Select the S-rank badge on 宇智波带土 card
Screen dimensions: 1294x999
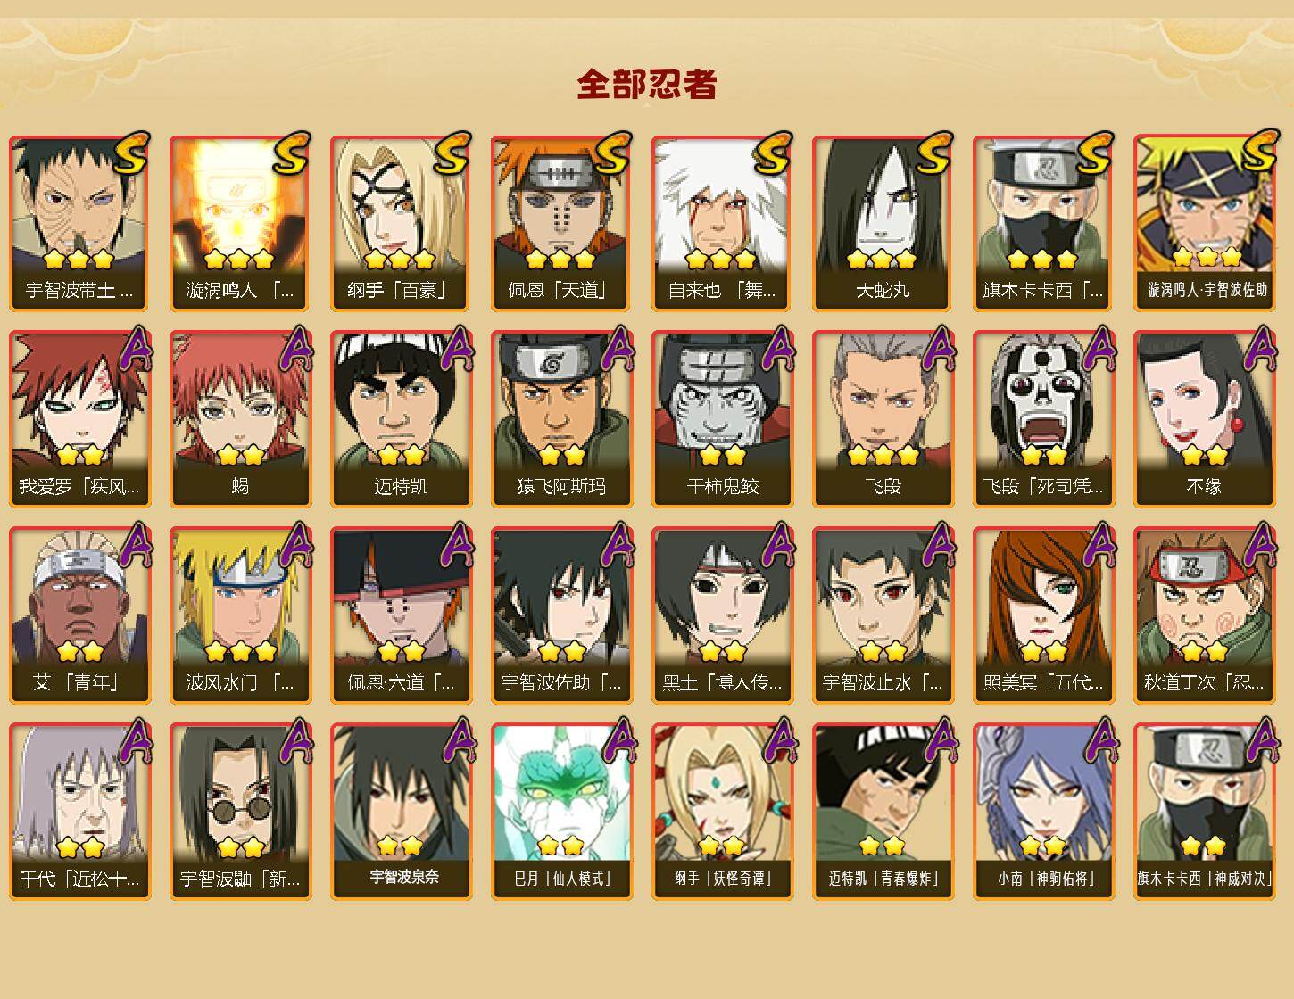(x=130, y=153)
